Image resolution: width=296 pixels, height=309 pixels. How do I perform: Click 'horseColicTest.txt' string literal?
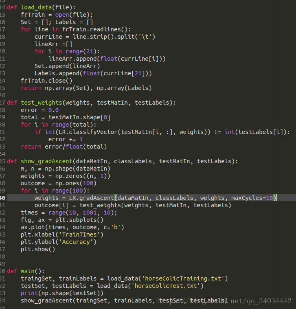[x=166, y=286]
